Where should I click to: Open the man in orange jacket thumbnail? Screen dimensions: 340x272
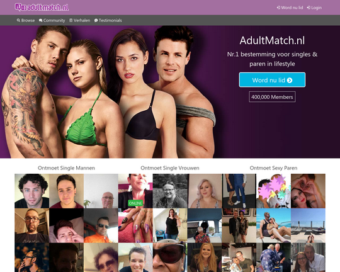pos(101,225)
